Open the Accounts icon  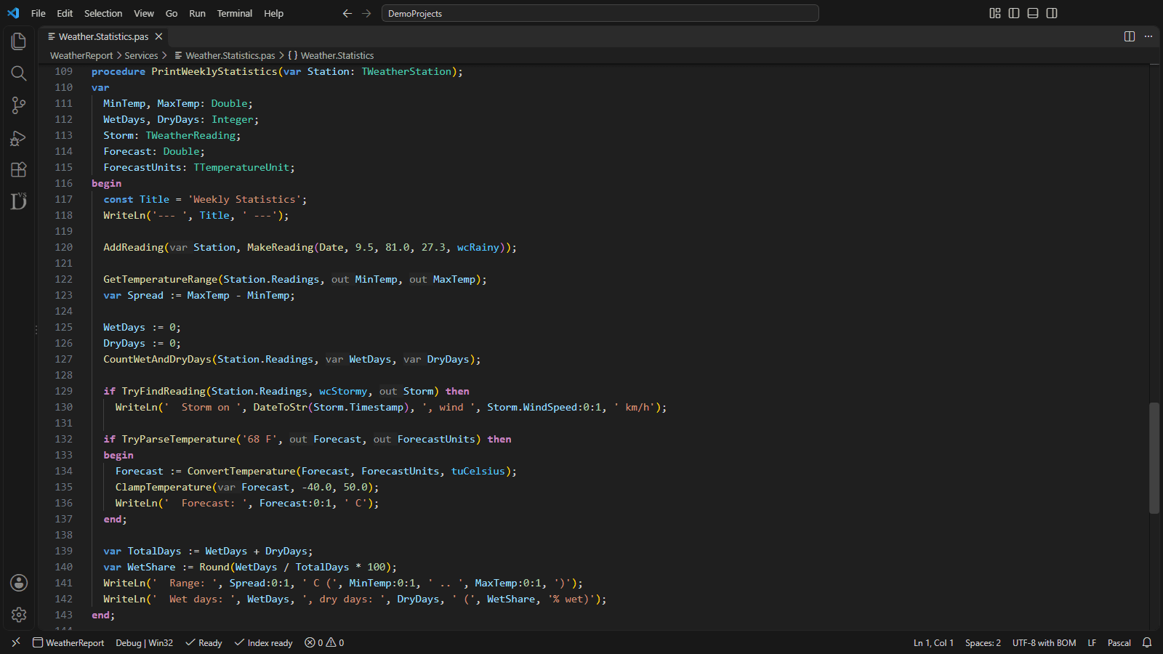pyautogui.click(x=19, y=583)
